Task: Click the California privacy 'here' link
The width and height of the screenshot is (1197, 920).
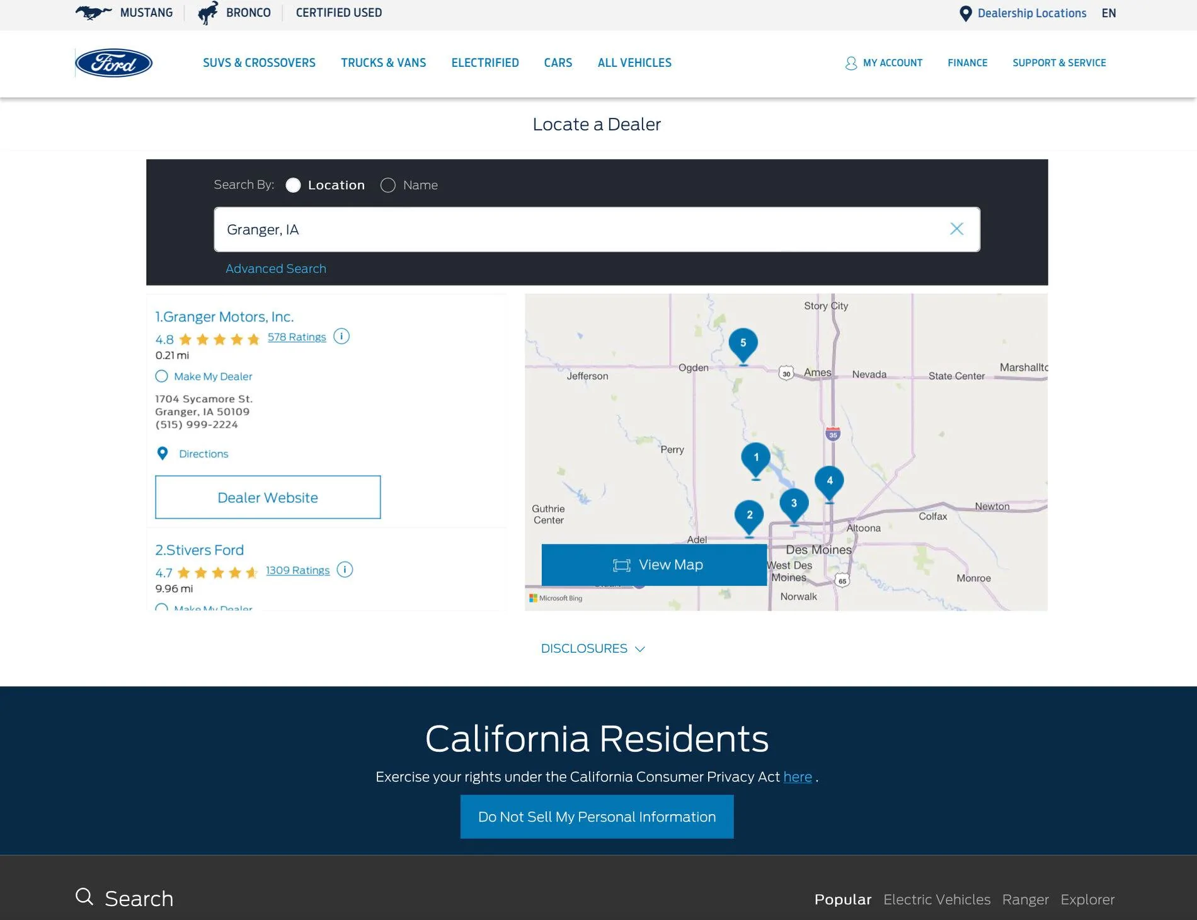Action: pyautogui.click(x=797, y=777)
